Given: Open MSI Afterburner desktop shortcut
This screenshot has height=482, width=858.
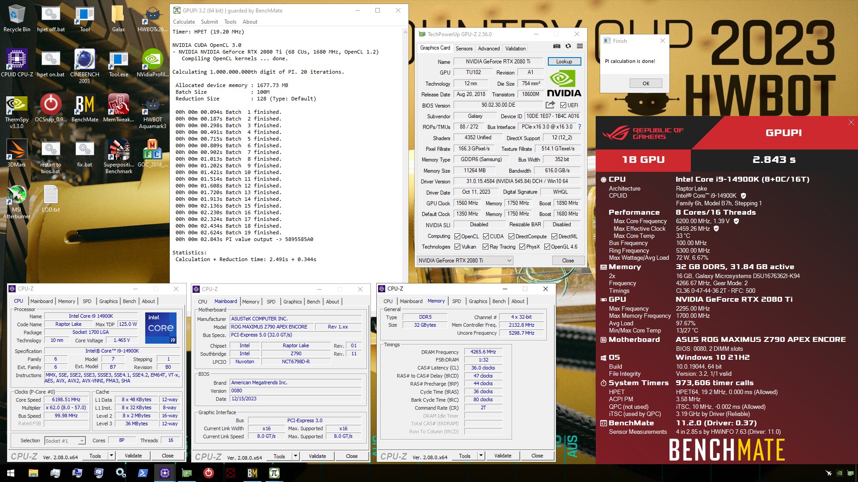Looking at the screenshot, I should click(17, 202).
